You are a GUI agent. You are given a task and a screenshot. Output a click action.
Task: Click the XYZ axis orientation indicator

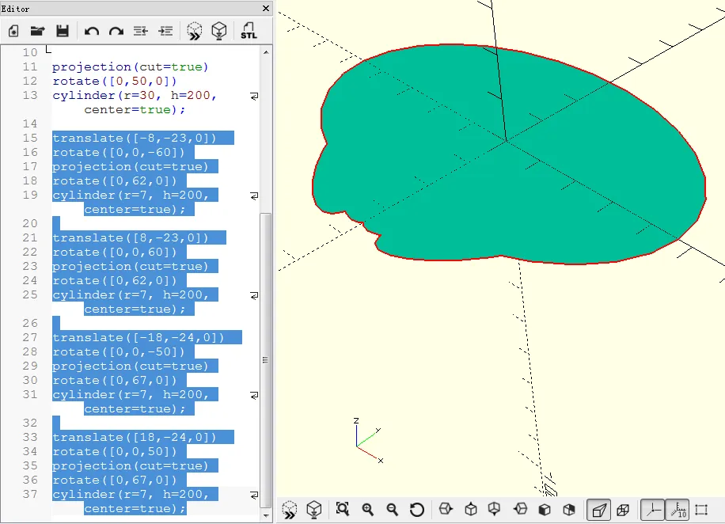pyautogui.click(x=368, y=441)
